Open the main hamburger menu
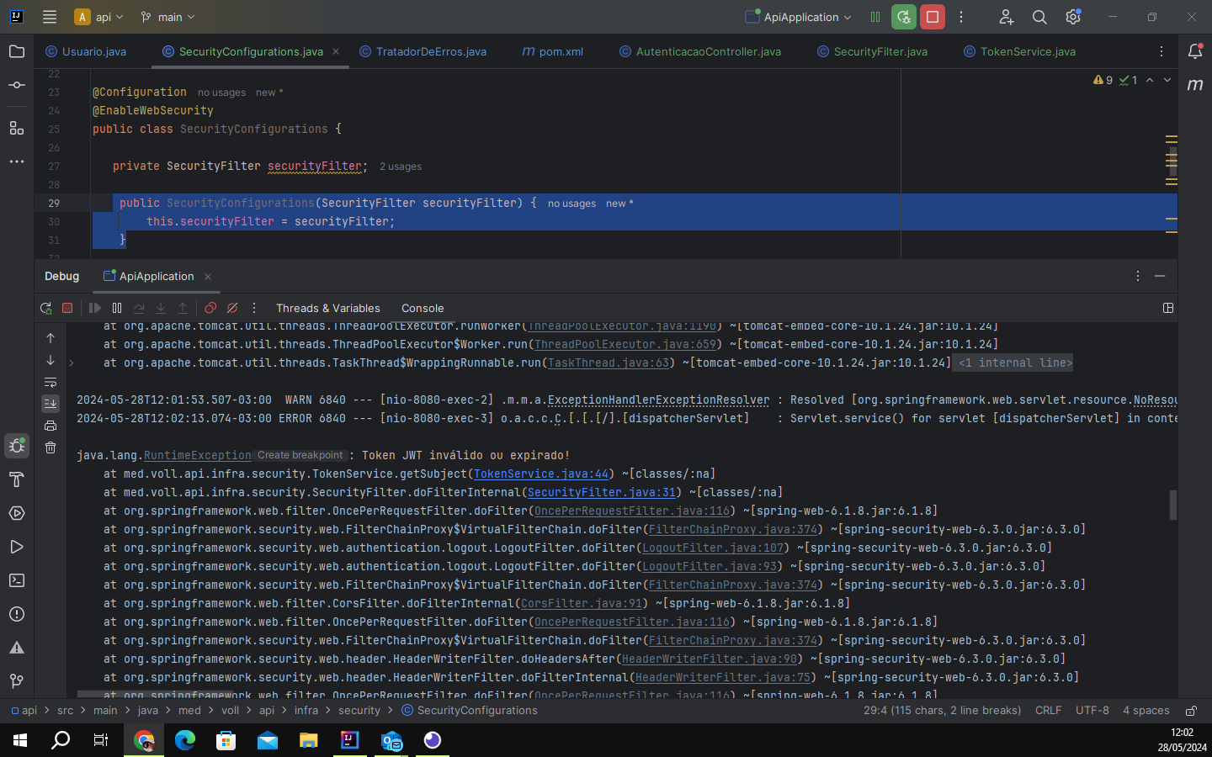 click(50, 17)
